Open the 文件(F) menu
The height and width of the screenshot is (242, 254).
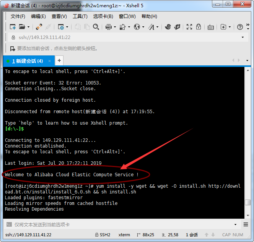[x=18, y=16]
